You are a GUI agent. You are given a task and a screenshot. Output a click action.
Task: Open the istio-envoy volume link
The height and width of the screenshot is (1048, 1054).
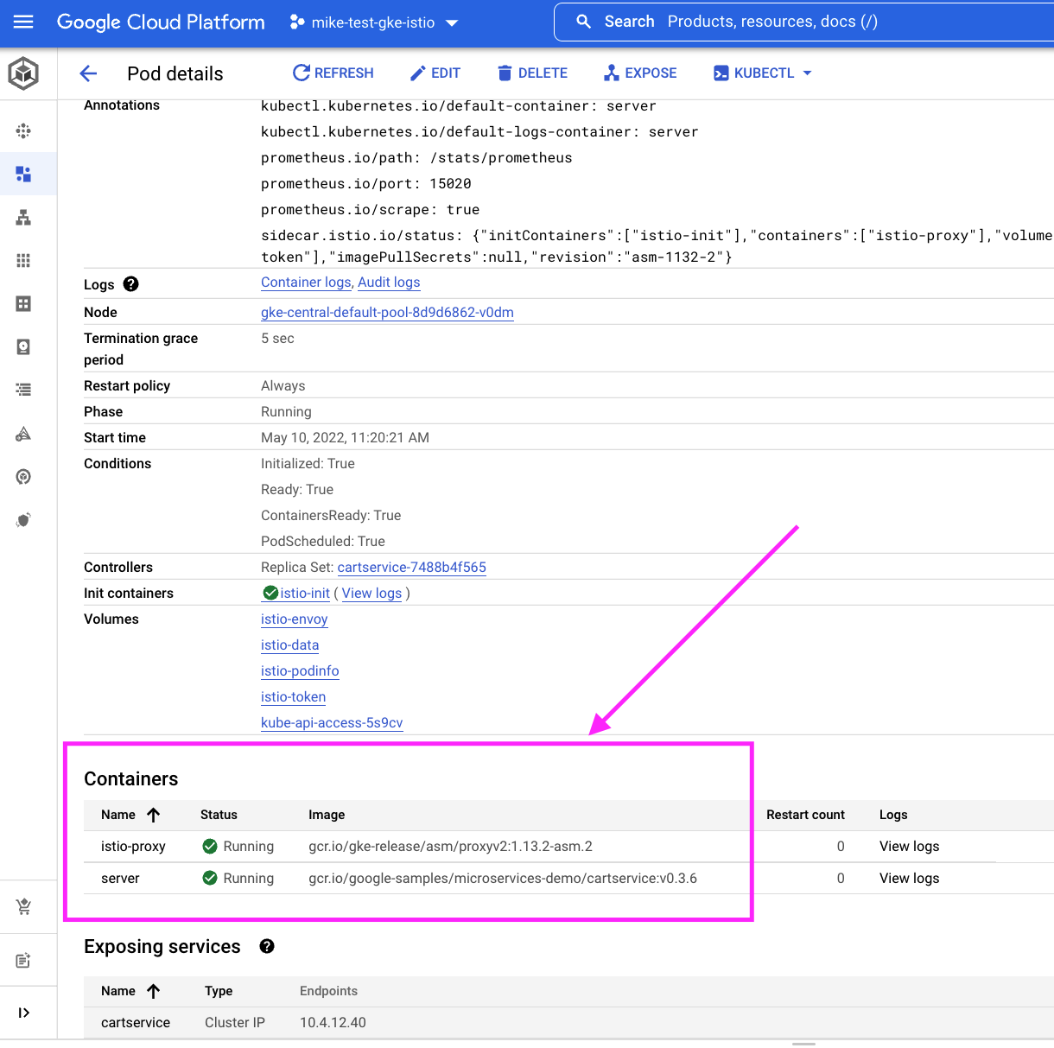point(295,619)
